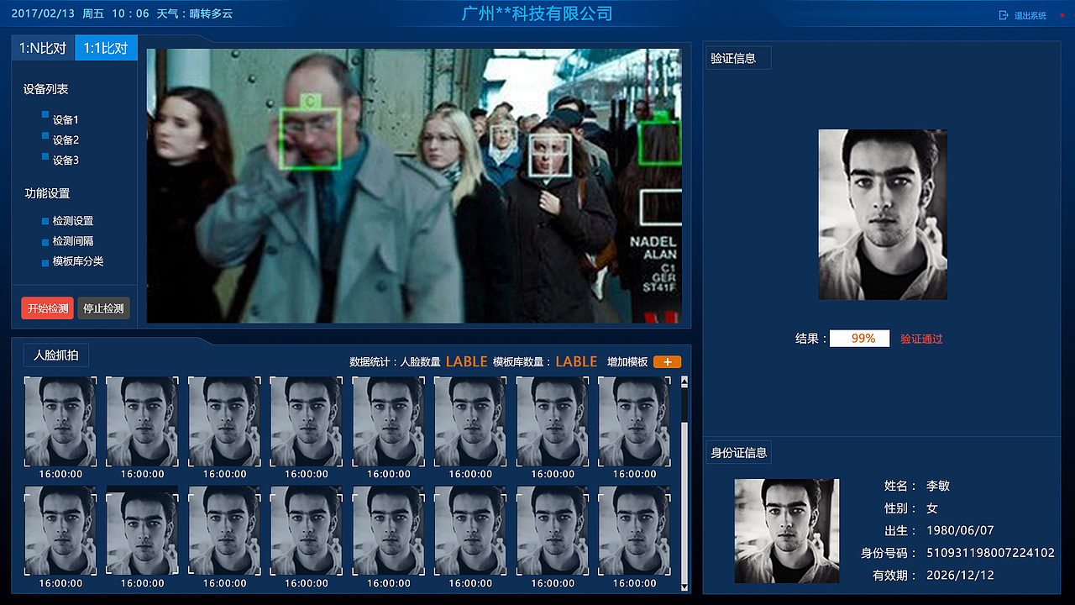
Task: Click the large verification face photo
Action: click(883, 214)
